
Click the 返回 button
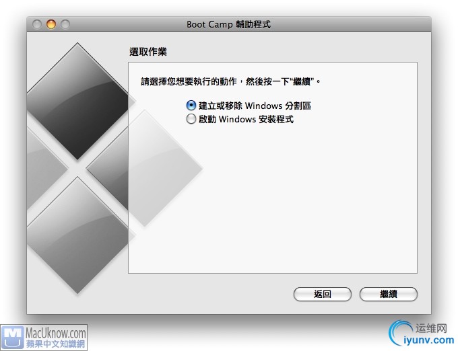(322, 294)
